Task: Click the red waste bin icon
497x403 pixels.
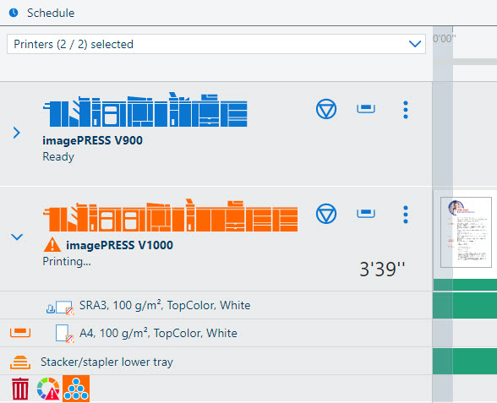Action: 20,389
